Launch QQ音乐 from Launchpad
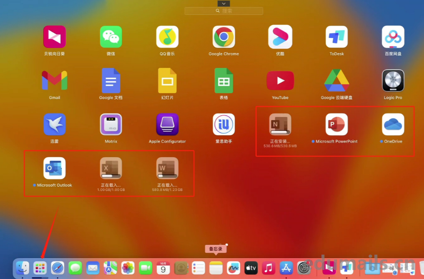 tap(167, 37)
